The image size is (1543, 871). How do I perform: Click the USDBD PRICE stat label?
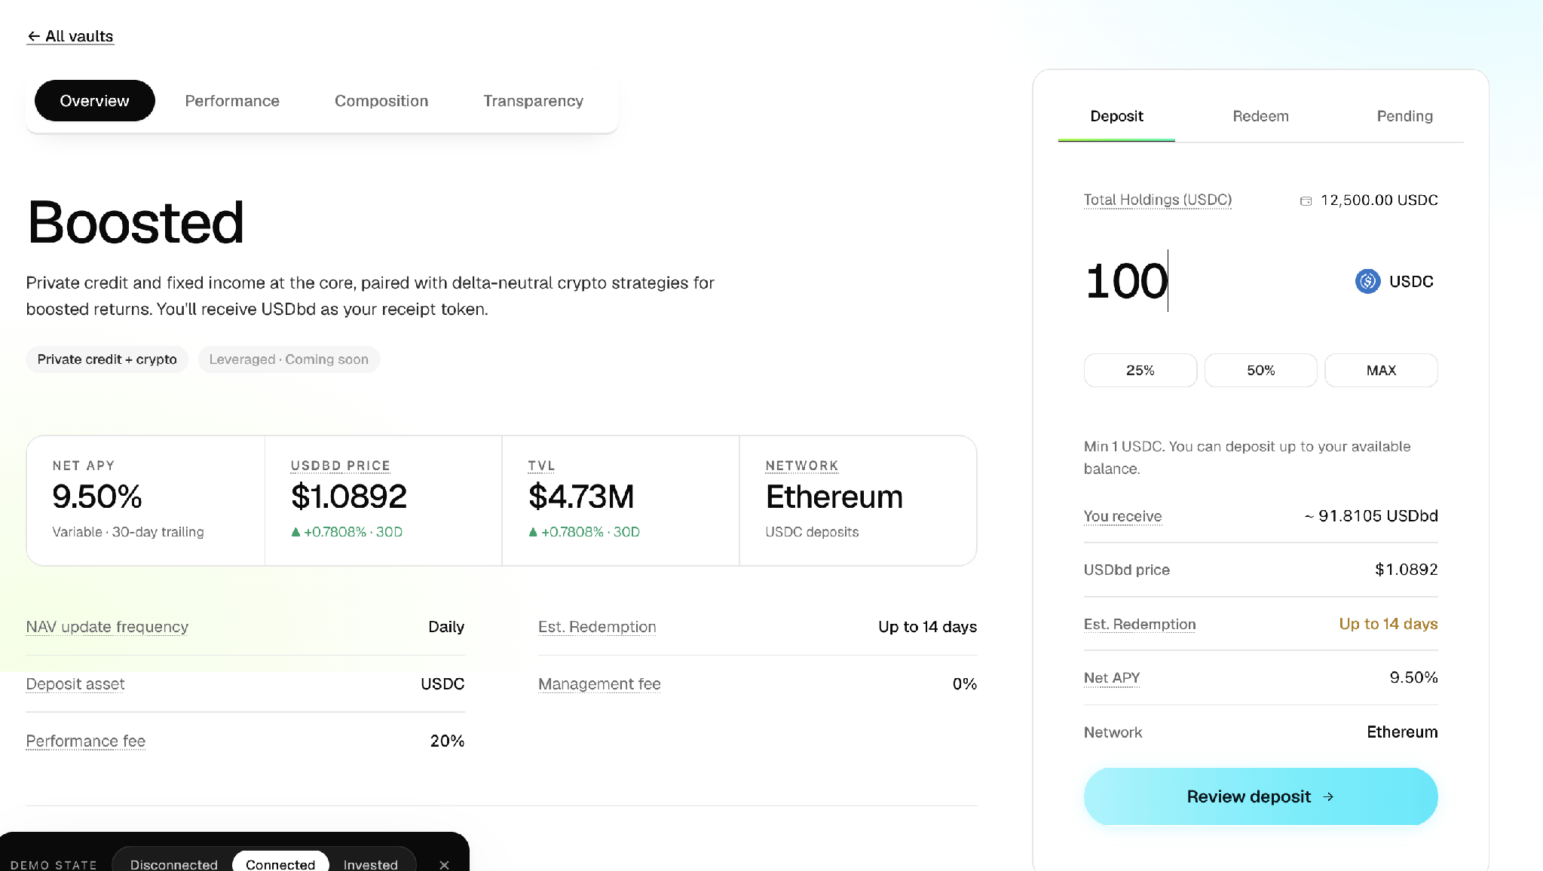(x=340, y=466)
